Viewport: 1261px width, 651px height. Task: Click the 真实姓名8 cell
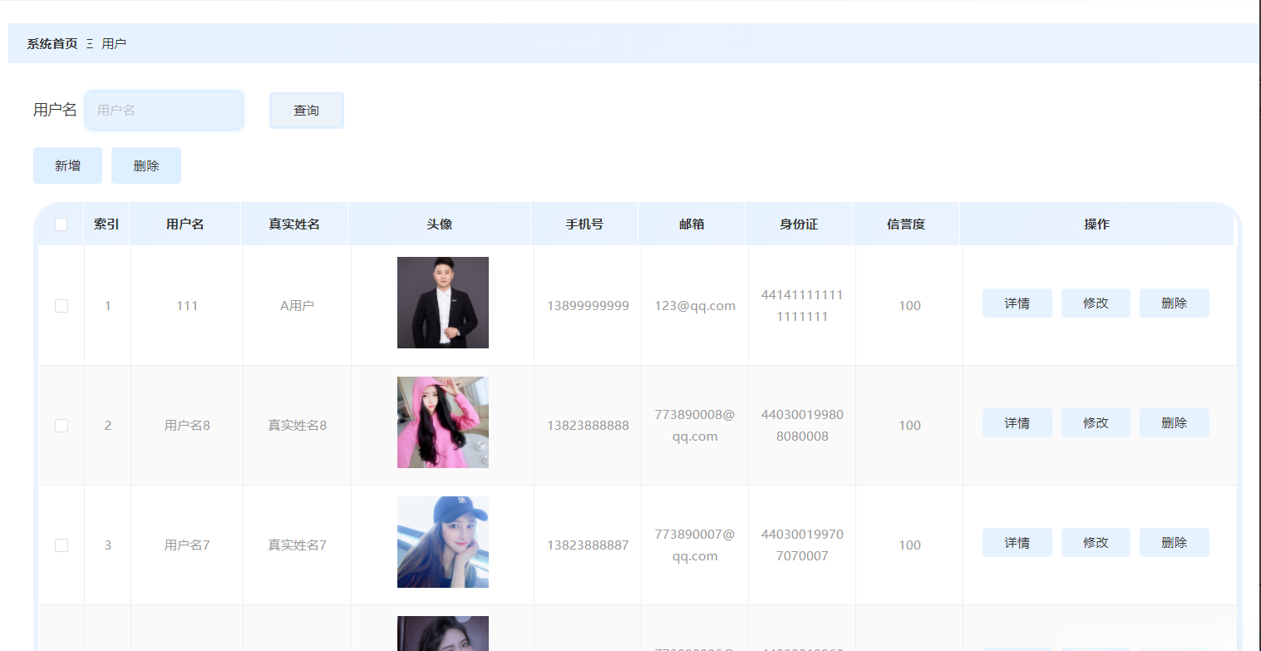297,426
